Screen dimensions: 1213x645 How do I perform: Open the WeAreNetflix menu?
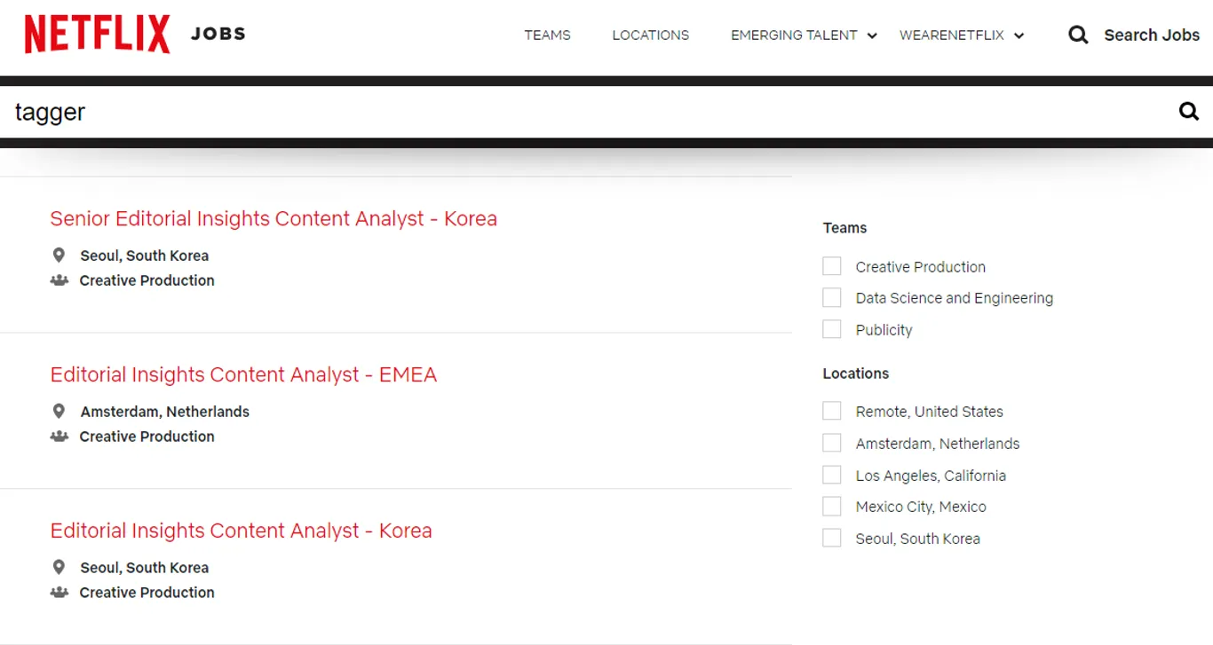pos(951,35)
